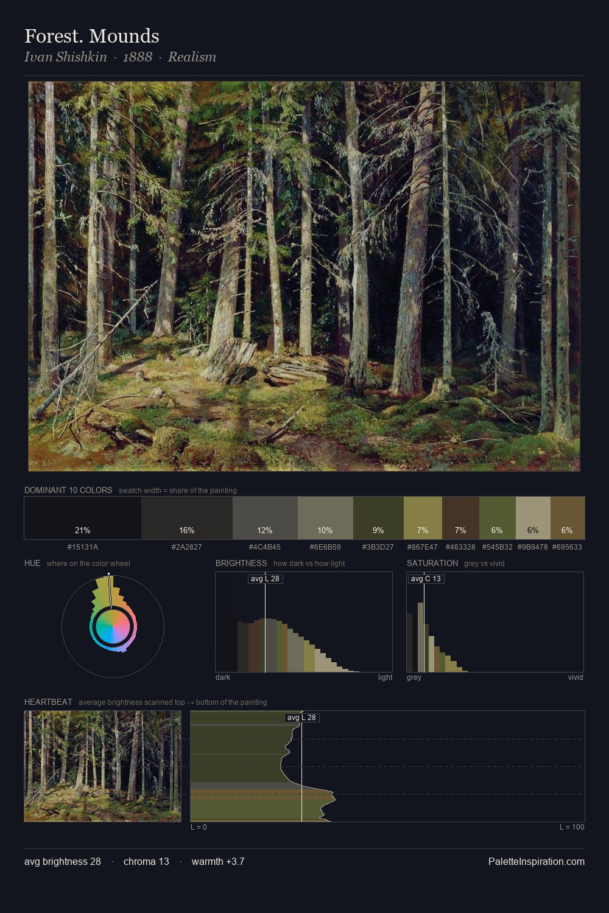
Task: Click 'chroma 13' in the footer
Action: [146, 861]
